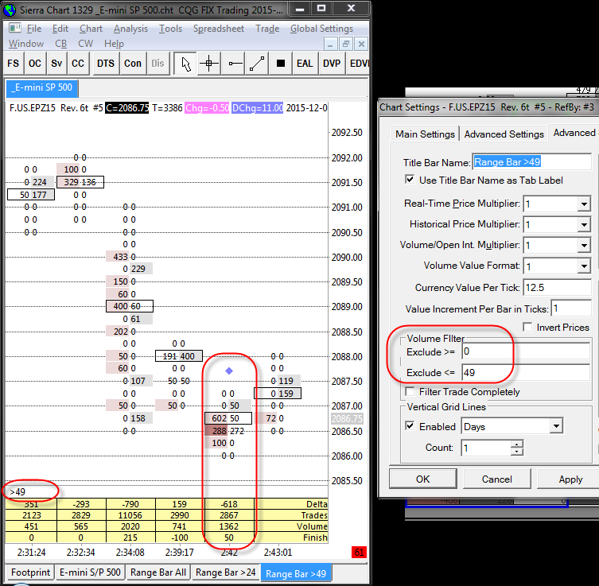
Task: Open the Chart menu
Action: 91,29
